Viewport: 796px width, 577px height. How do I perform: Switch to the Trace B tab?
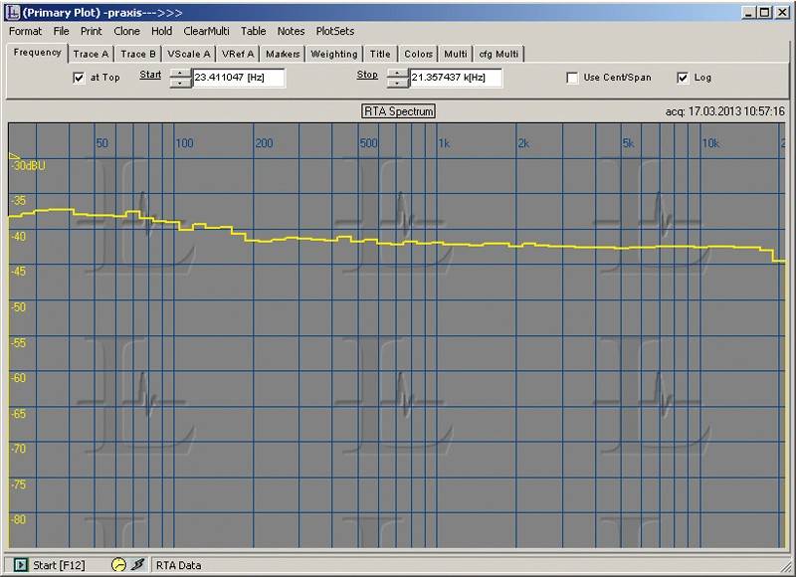point(138,54)
